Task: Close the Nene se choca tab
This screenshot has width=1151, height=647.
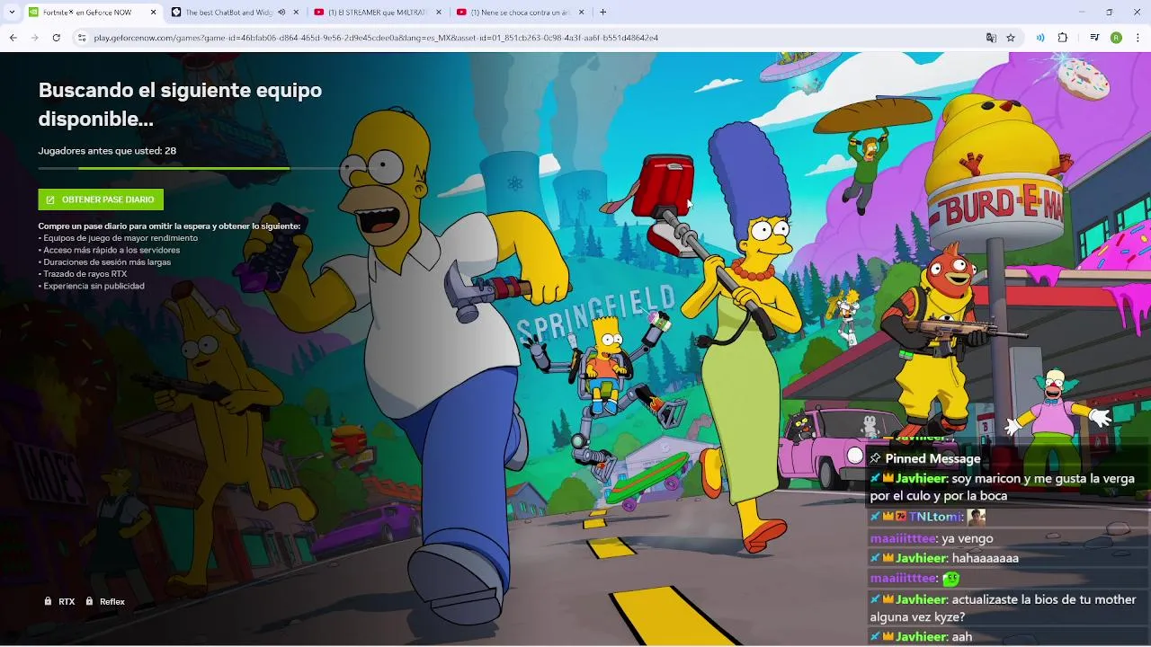Action: (581, 13)
